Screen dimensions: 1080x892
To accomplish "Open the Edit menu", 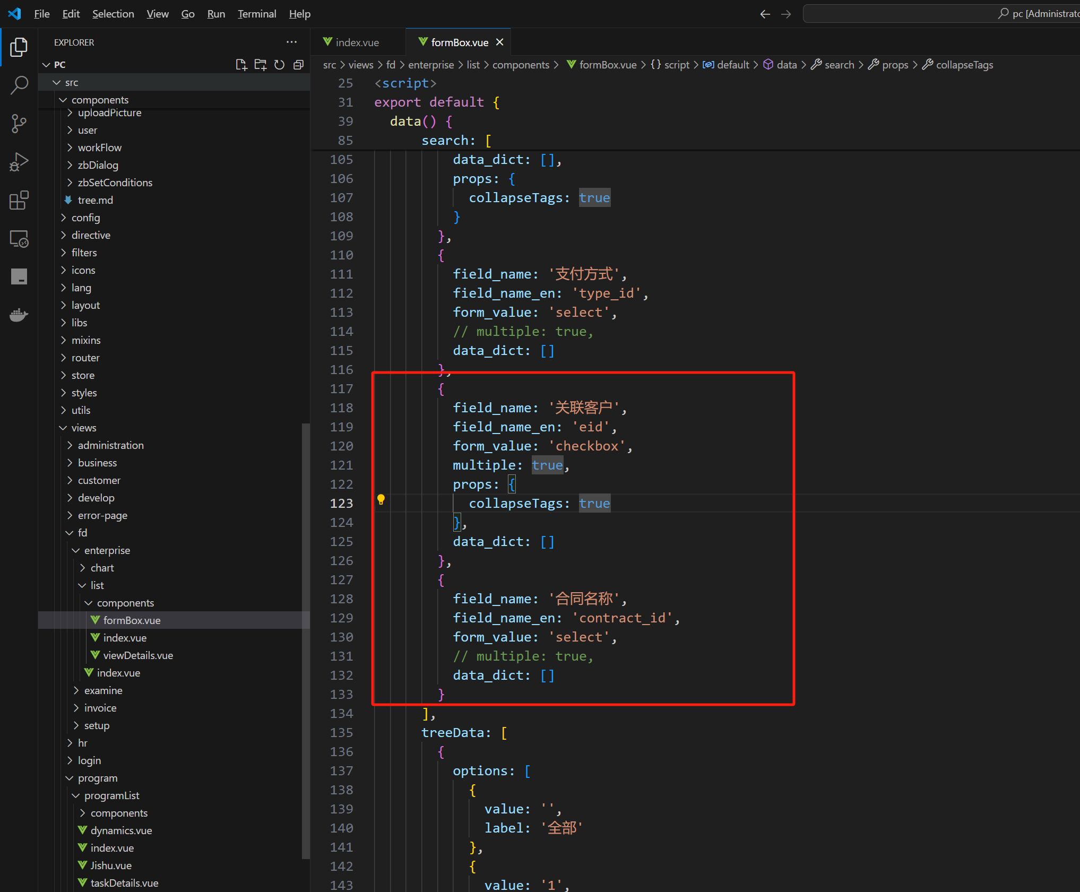I will [x=71, y=14].
